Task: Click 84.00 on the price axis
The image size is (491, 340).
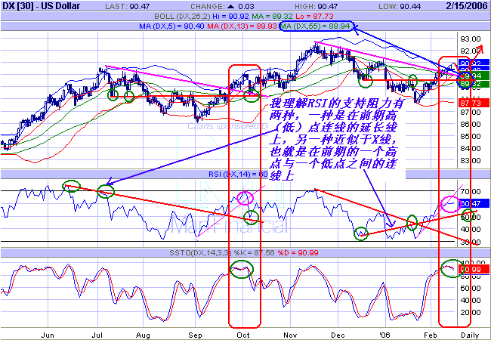Action: [x=471, y=148]
